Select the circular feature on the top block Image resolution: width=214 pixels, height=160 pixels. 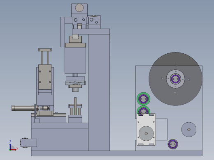tap(79, 8)
